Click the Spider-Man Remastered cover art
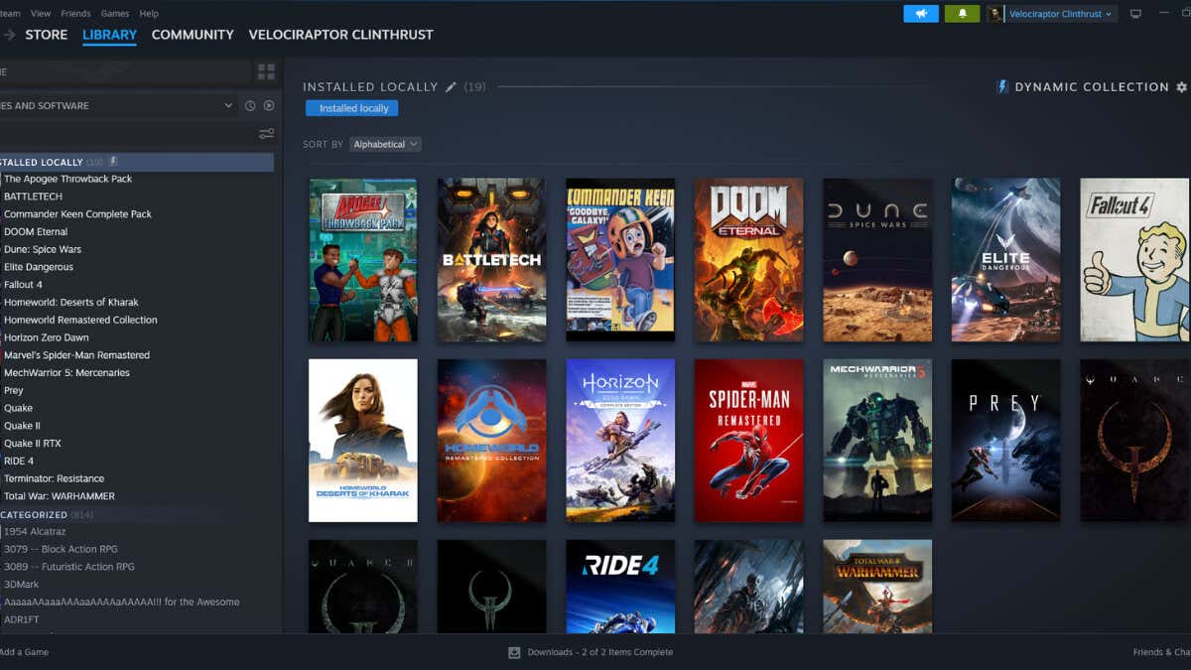Screen dimensions: 1191x670 pos(748,440)
